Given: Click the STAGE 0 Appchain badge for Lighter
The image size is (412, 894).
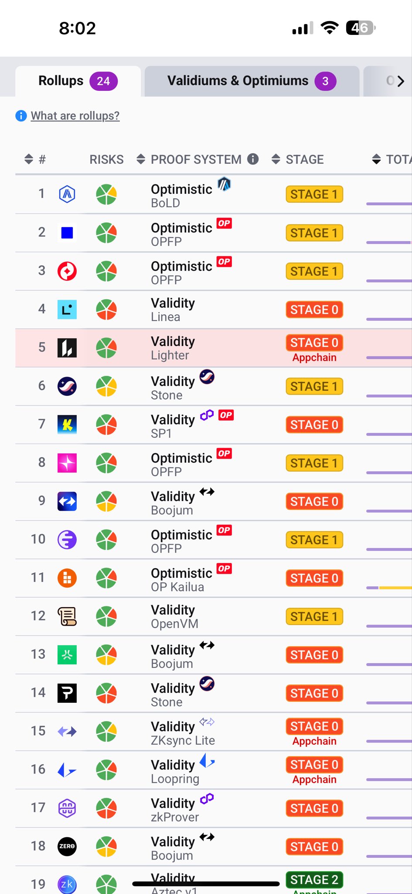Looking at the screenshot, I should (x=314, y=344).
